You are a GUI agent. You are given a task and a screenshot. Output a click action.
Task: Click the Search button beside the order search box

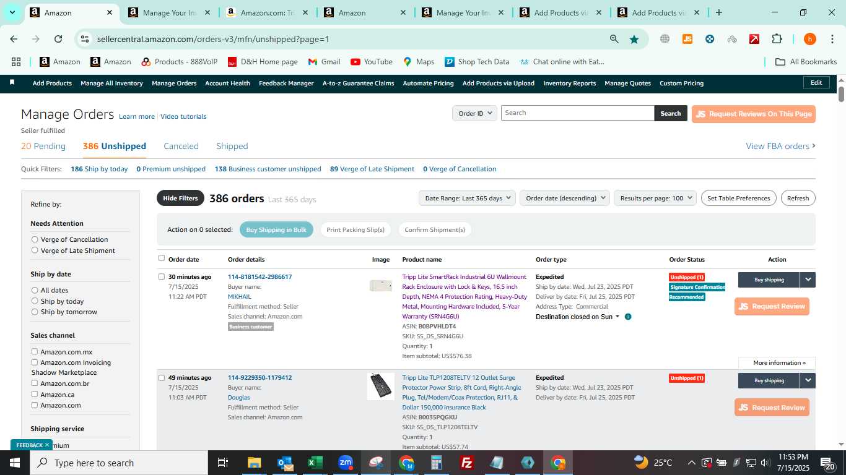(670, 113)
